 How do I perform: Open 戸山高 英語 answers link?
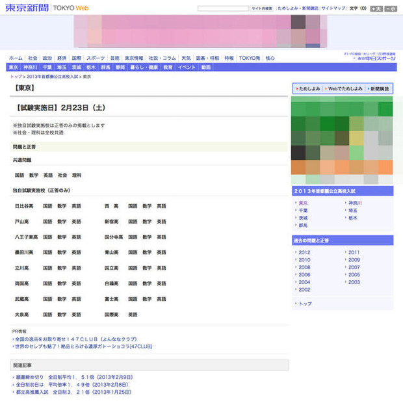coord(76,222)
